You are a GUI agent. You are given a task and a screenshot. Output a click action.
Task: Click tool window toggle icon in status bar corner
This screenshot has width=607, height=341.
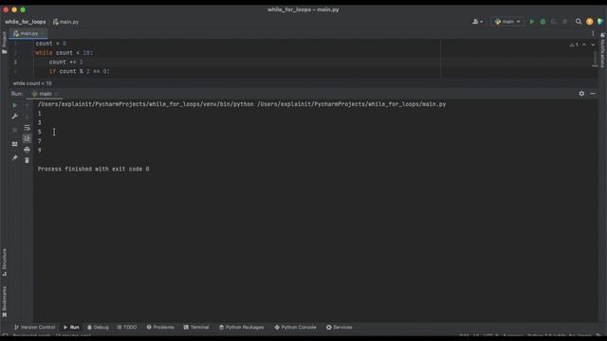point(5,335)
